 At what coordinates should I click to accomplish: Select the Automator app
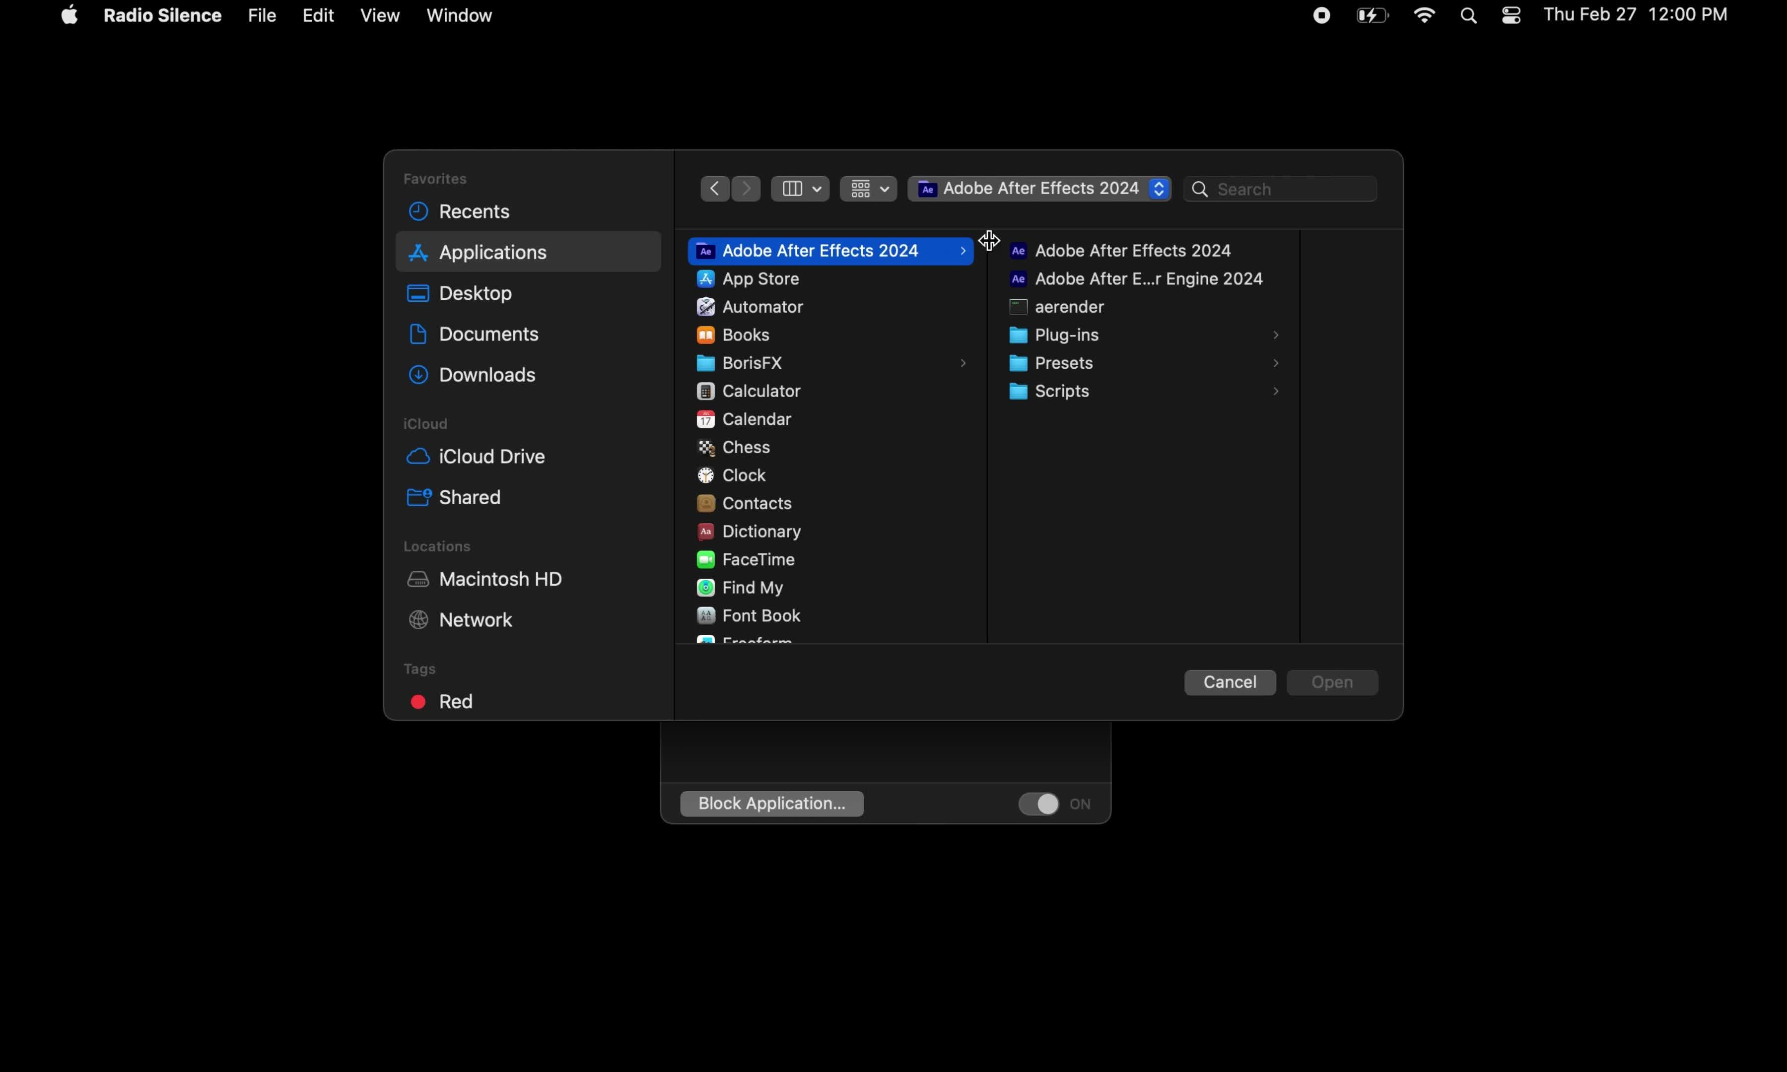coord(762,307)
